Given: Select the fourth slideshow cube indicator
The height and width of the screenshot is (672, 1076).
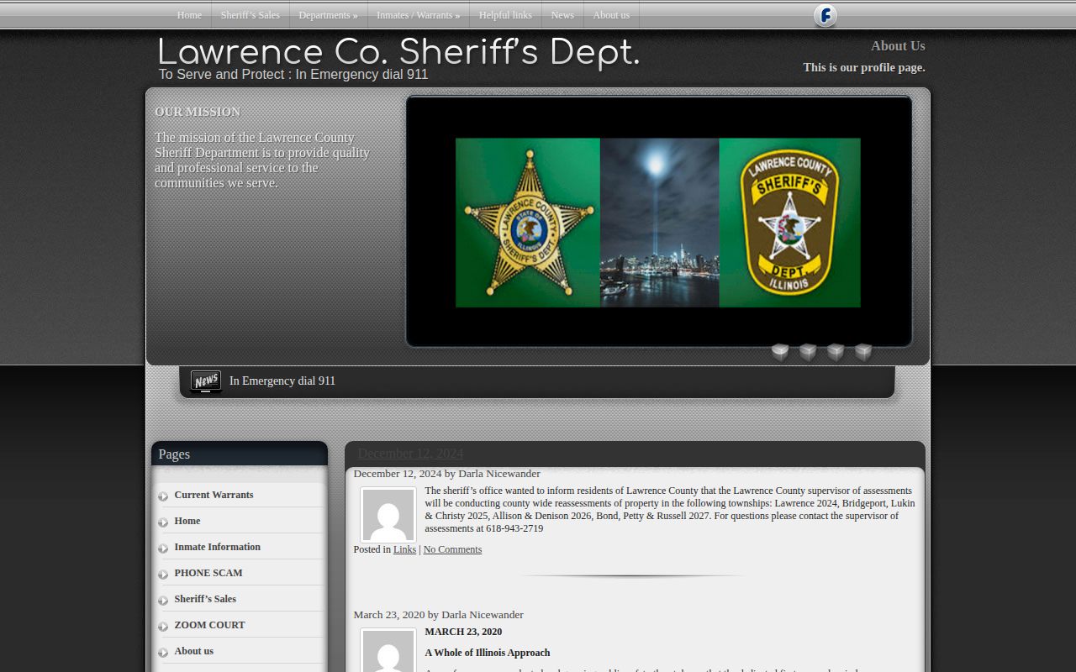Looking at the screenshot, I should point(863,352).
